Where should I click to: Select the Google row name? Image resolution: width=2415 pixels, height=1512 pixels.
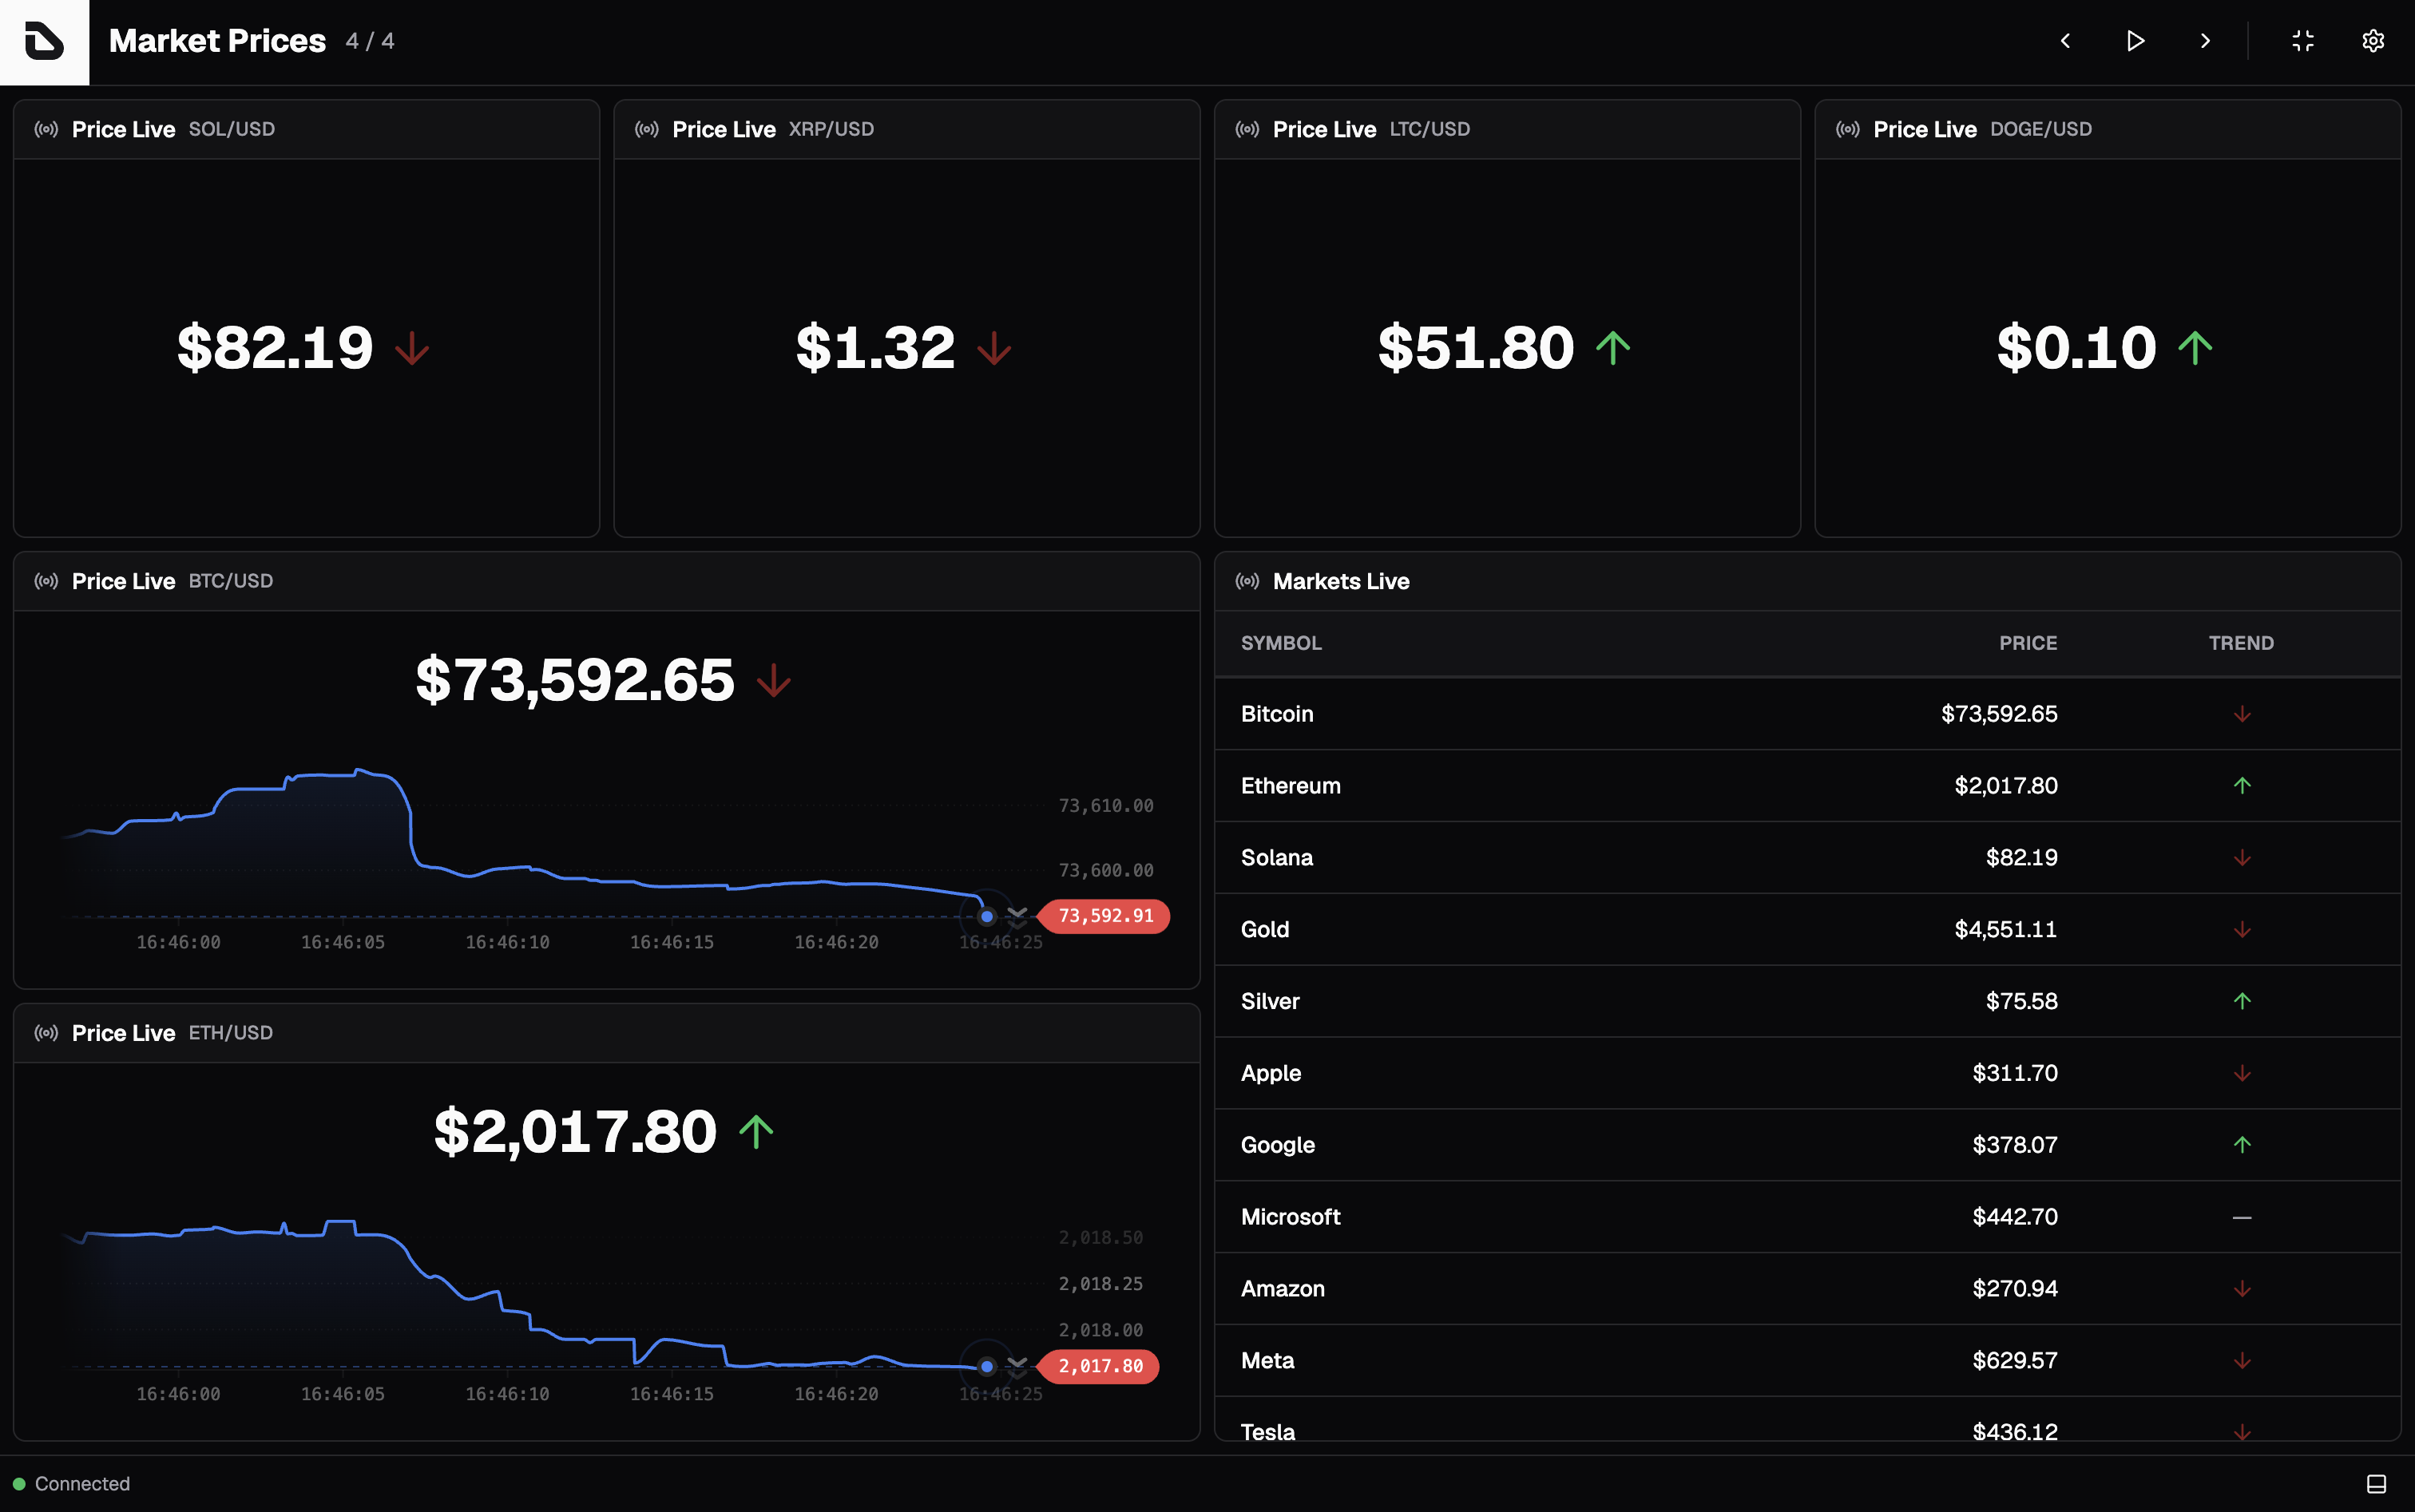[x=1278, y=1145]
